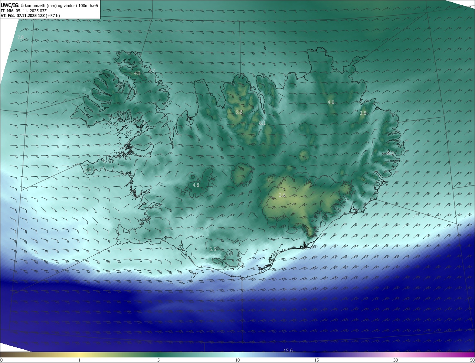
Task: Select the valid time 'VT: Fös. 07.11.2025 12Z'
Action: [x=22, y=16]
